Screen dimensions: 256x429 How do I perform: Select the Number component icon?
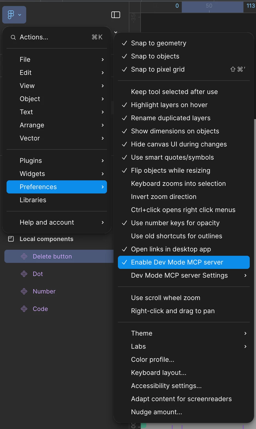[24, 291]
